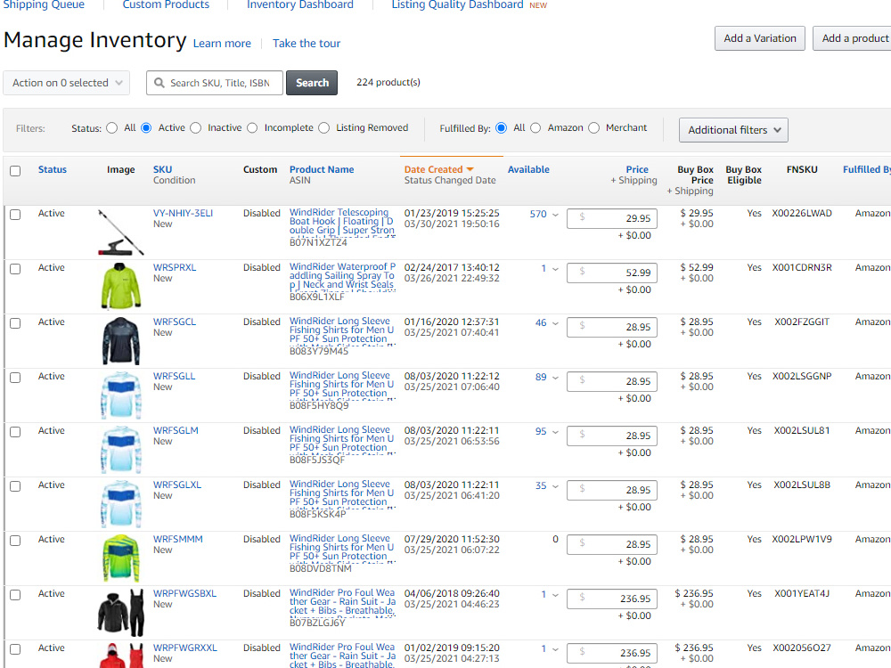Check the row for SKU VY-NHIY-3ELI

15,214
